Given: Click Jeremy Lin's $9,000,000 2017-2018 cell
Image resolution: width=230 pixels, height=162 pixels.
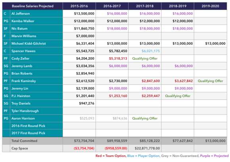Looking at the screenshot, I should point(145,88).
